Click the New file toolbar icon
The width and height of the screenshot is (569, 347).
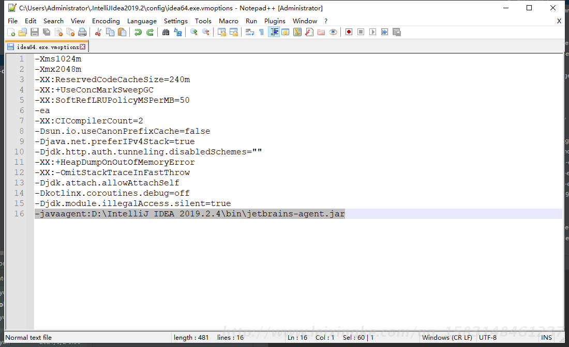pos(10,32)
